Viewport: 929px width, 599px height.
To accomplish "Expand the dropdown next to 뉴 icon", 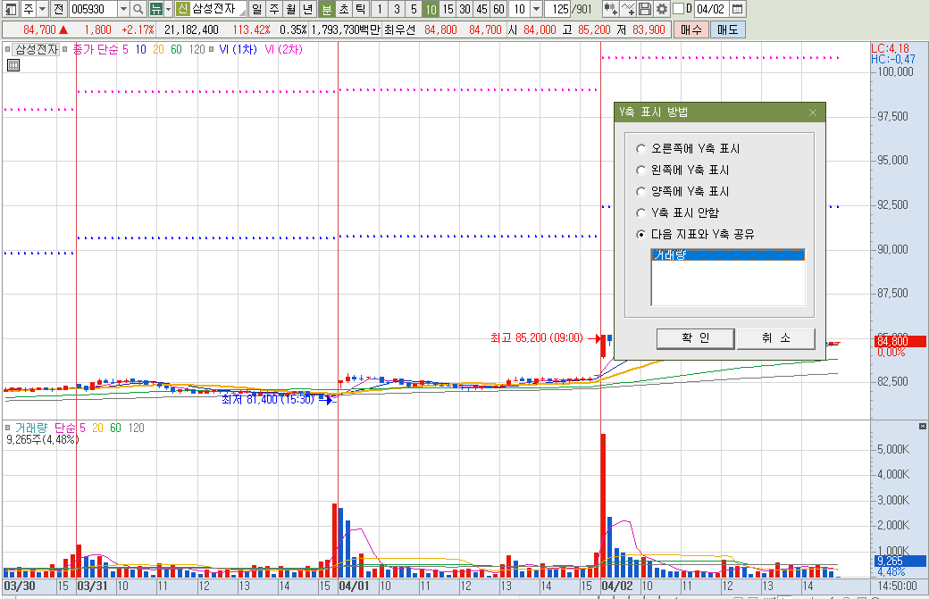I will [168, 9].
